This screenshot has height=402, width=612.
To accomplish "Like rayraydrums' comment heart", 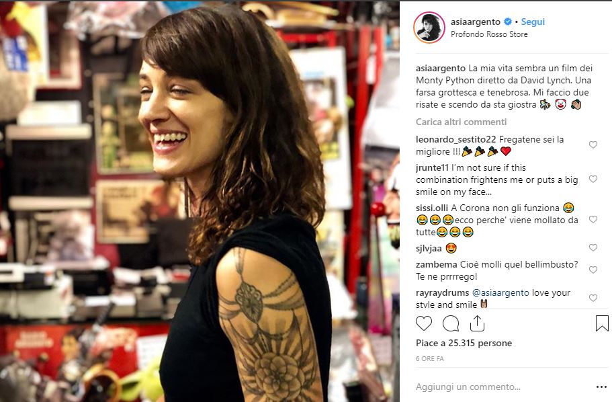I will (593, 298).
